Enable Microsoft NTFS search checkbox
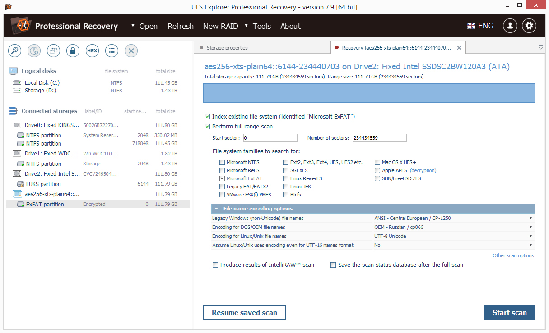Image resolution: width=549 pixels, height=333 pixels. [x=222, y=162]
